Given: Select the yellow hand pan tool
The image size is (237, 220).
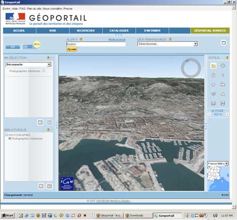Looking at the screenshot, I should (x=213, y=66).
